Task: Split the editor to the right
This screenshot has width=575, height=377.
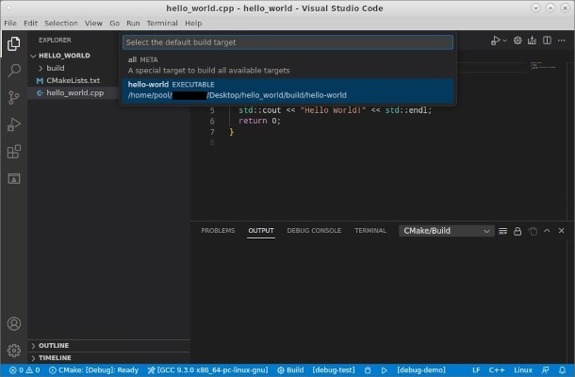Action: pyautogui.click(x=547, y=41)
